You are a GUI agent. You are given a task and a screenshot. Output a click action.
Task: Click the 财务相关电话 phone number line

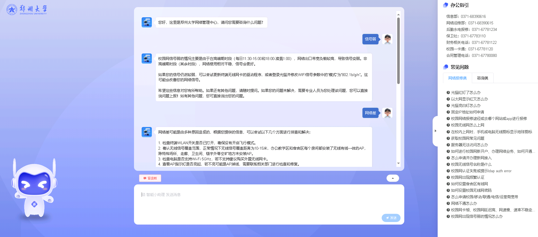pyautogui.click(x=471, y=42)
